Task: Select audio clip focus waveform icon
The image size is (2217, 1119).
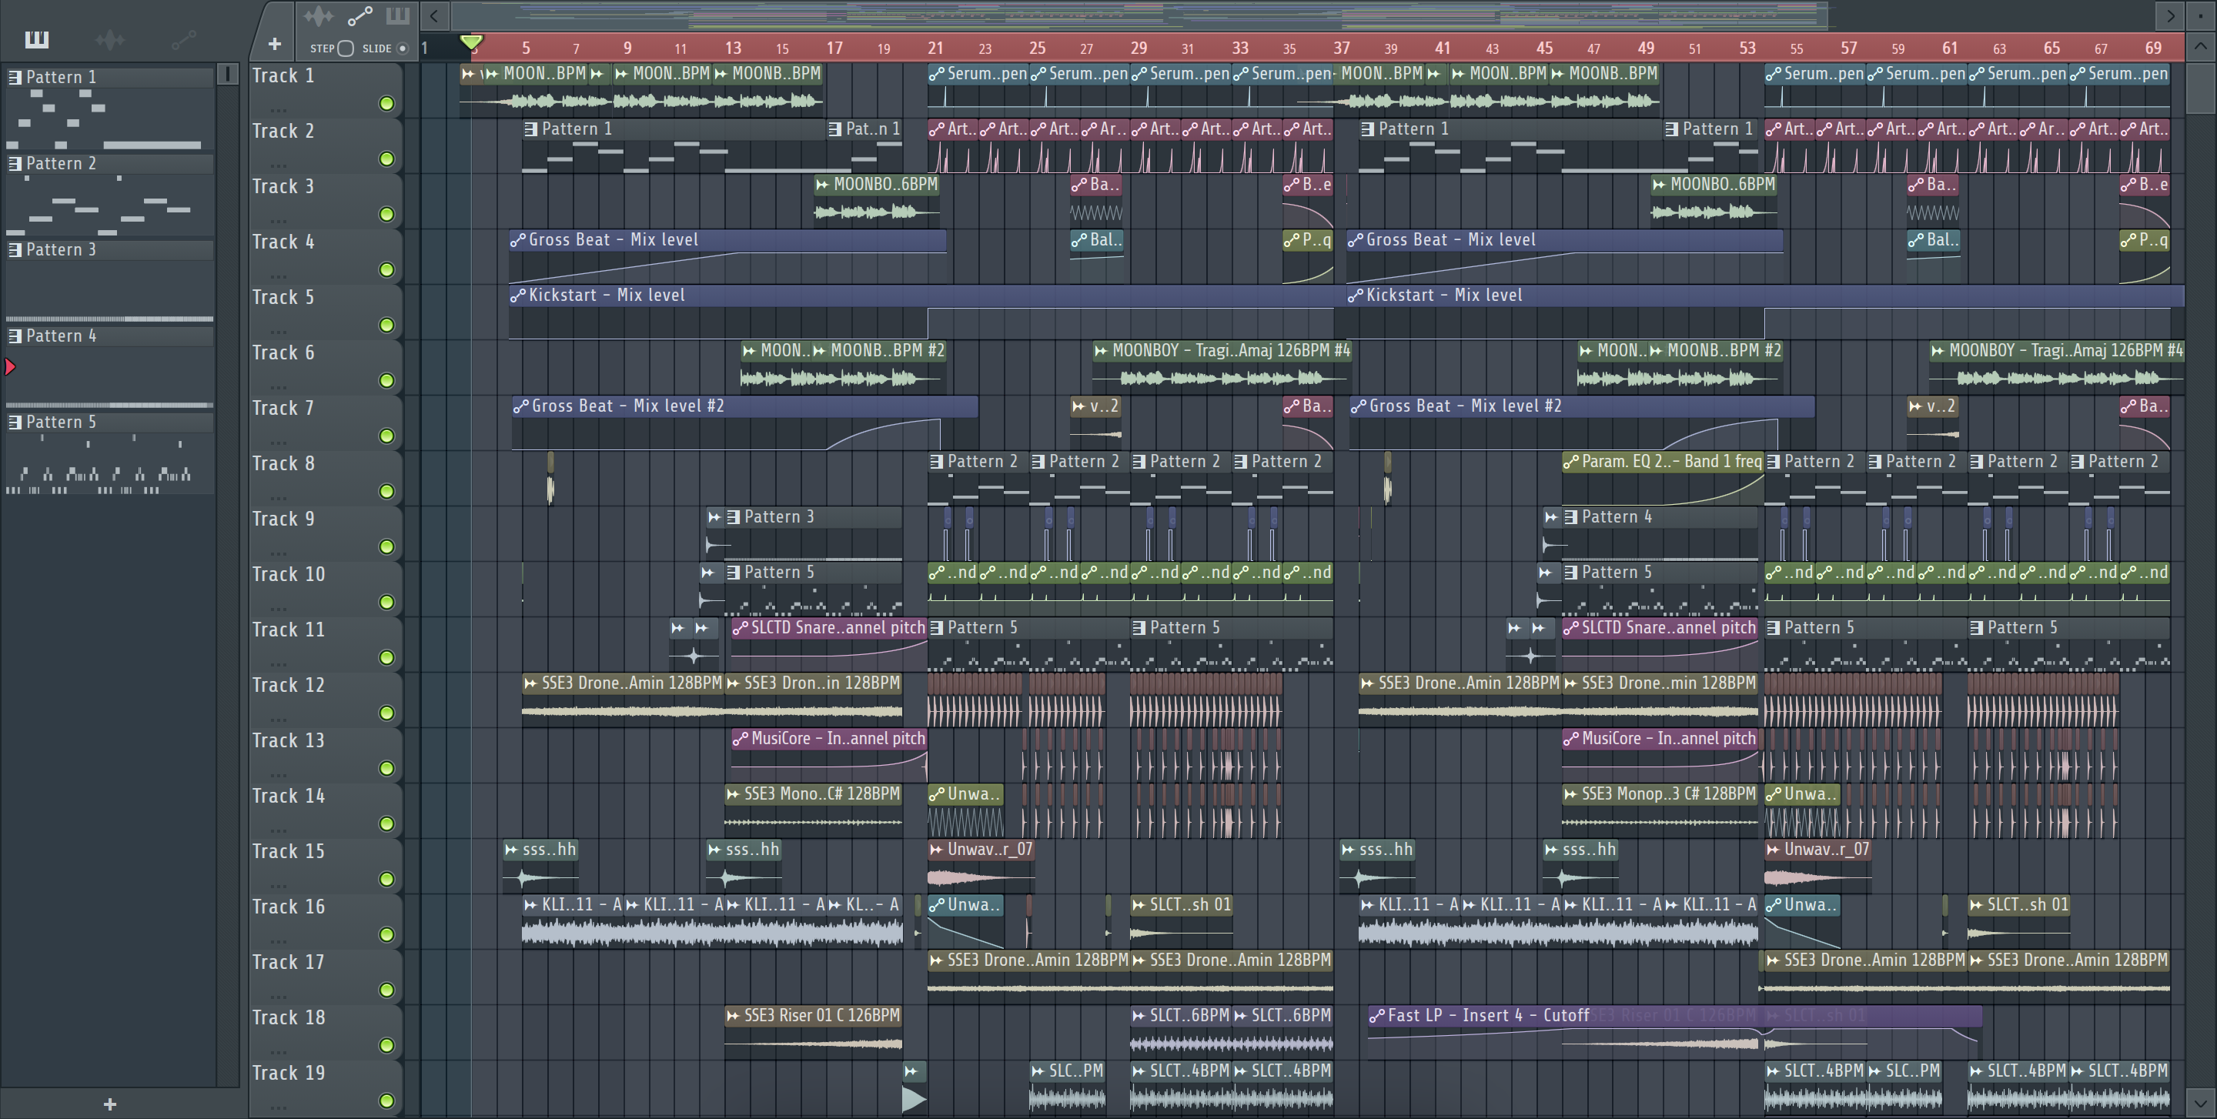Action: point(318,15)
